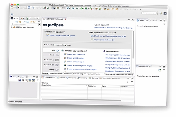
Task: Click the Open Perspective icon near Quick Access
Action: (161, 13)
